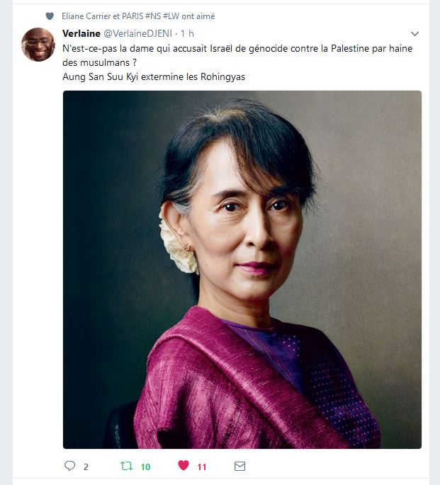Screen dimensions: 440x485
Task: Click the green retweet arrows icon
Action: 126,466
